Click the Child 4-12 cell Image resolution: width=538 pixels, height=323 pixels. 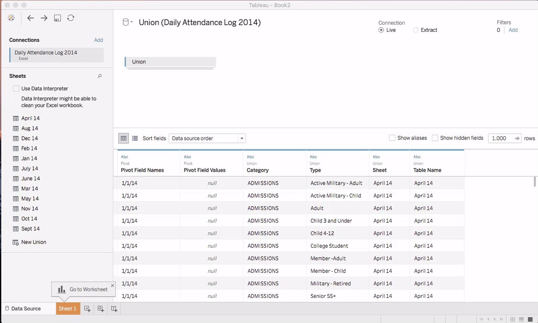click(338, 233)
